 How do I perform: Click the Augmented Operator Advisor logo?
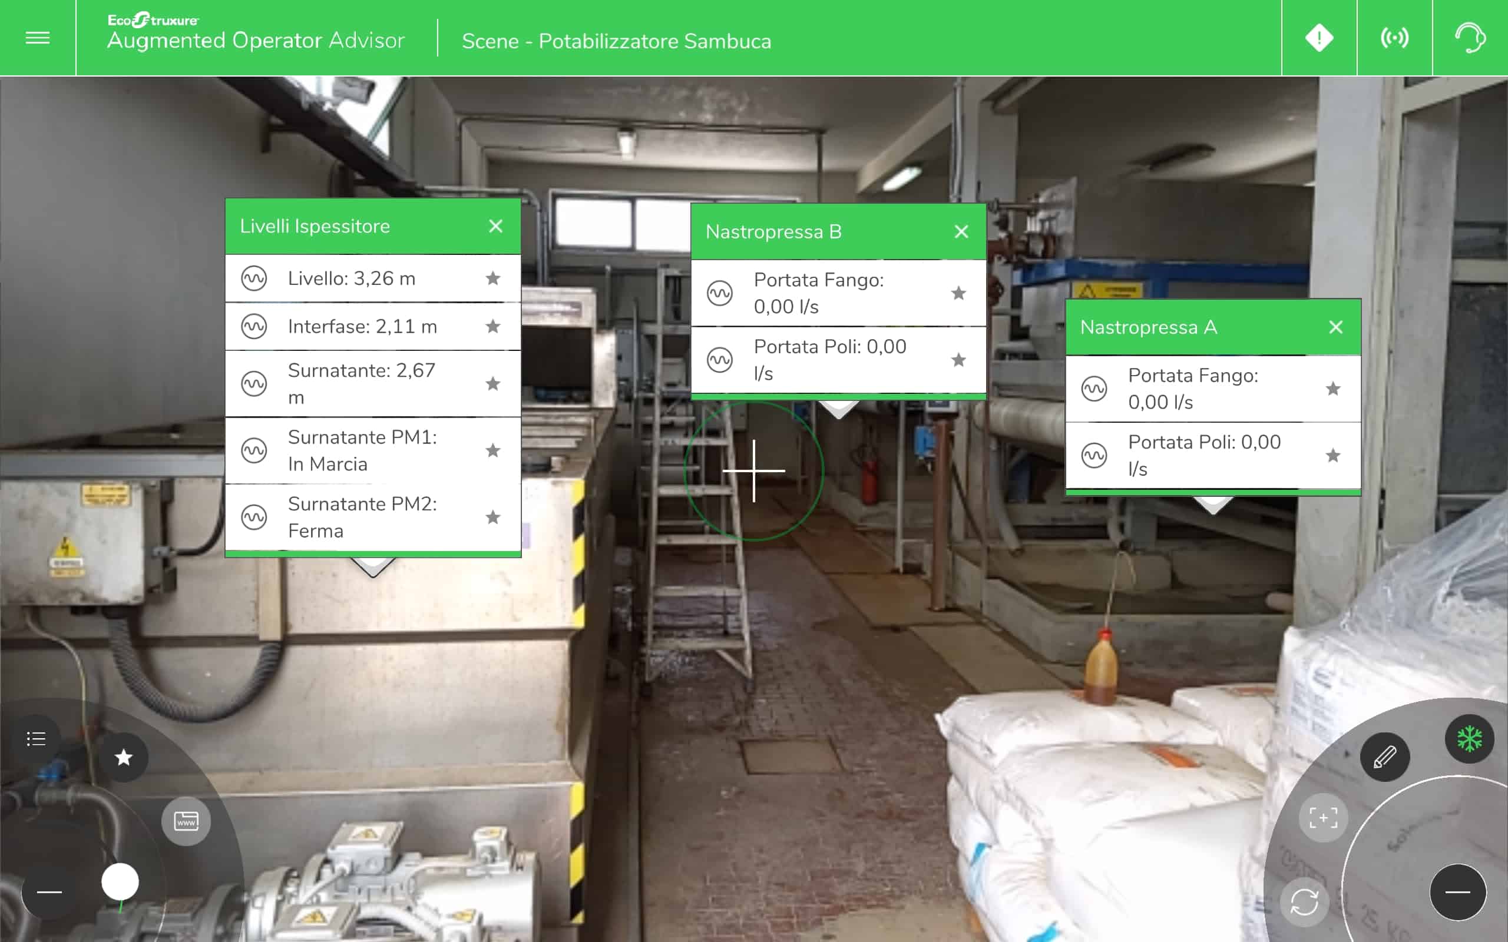(x=256, y=32)
